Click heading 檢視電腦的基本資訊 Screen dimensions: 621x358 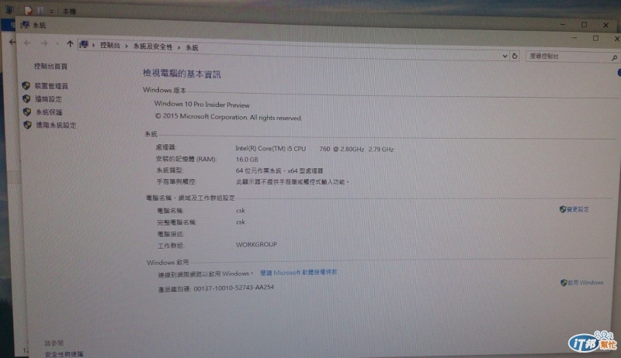tap(182, 74)
